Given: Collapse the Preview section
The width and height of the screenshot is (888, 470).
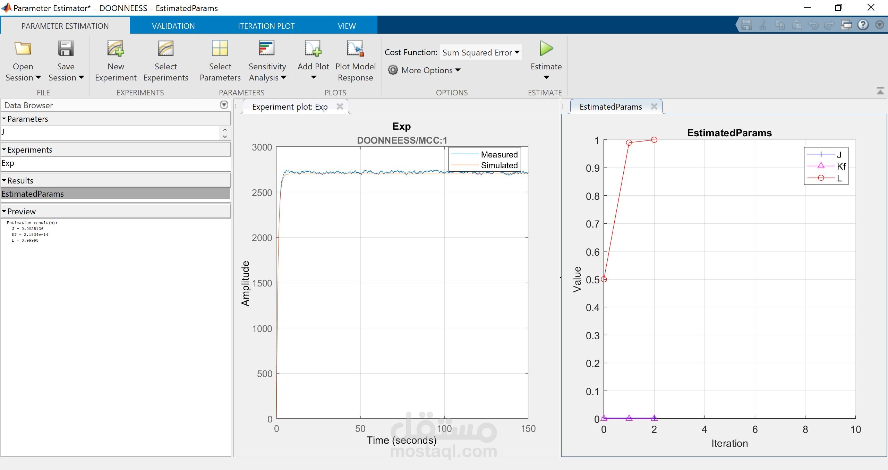Looking at the screenshot, I should click(4, 212).
